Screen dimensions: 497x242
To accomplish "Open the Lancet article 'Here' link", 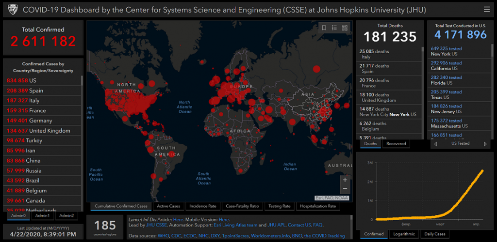I will pos(178,220).
